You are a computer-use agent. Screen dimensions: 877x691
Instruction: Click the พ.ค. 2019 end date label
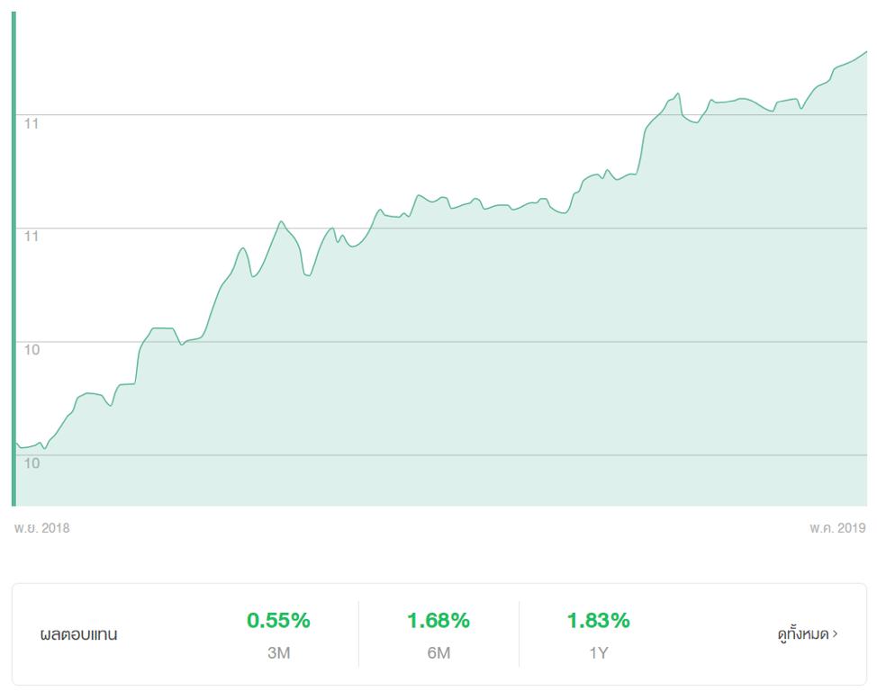pyautogui.click(x=837, y=528)
